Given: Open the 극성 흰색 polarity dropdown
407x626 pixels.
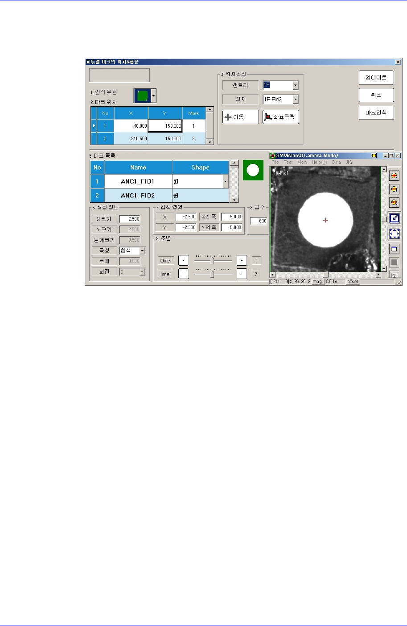Looking at the screenshot, I should (142, 250).
